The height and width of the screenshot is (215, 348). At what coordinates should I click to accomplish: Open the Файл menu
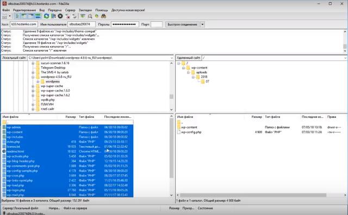coord(6,10)
